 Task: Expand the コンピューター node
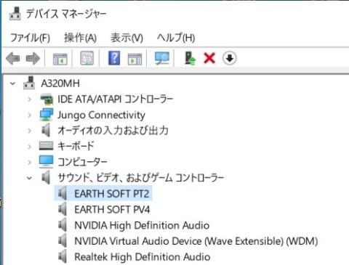point(30,162)
